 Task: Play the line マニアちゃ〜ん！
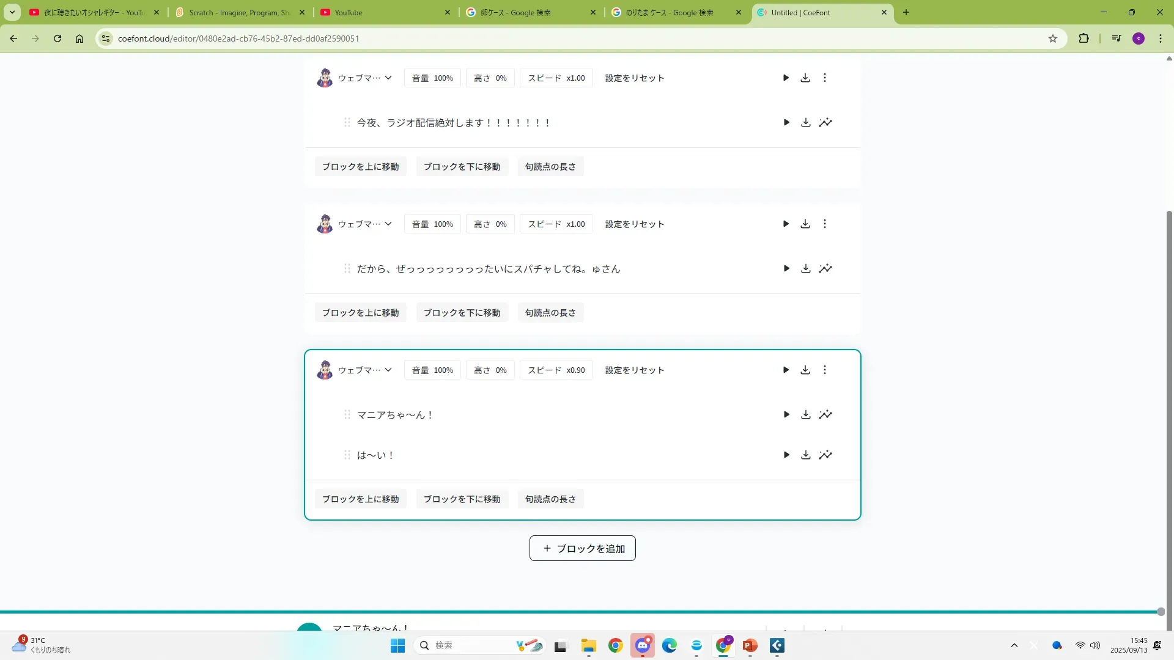pos(786,414)
